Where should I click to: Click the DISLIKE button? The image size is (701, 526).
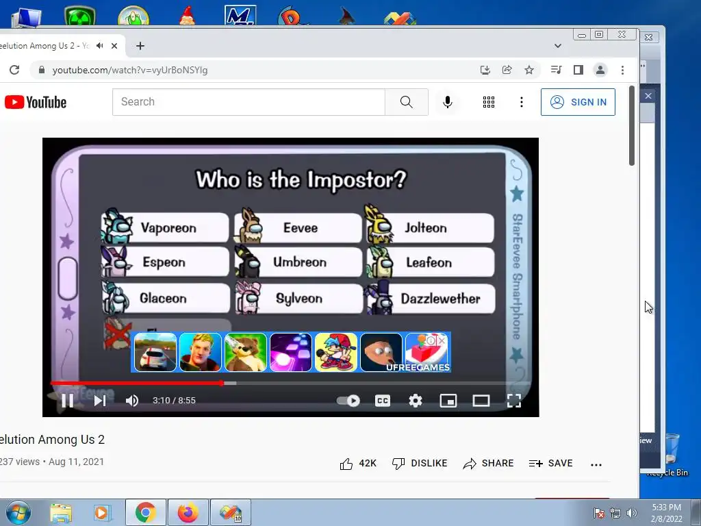click(420, 464)
